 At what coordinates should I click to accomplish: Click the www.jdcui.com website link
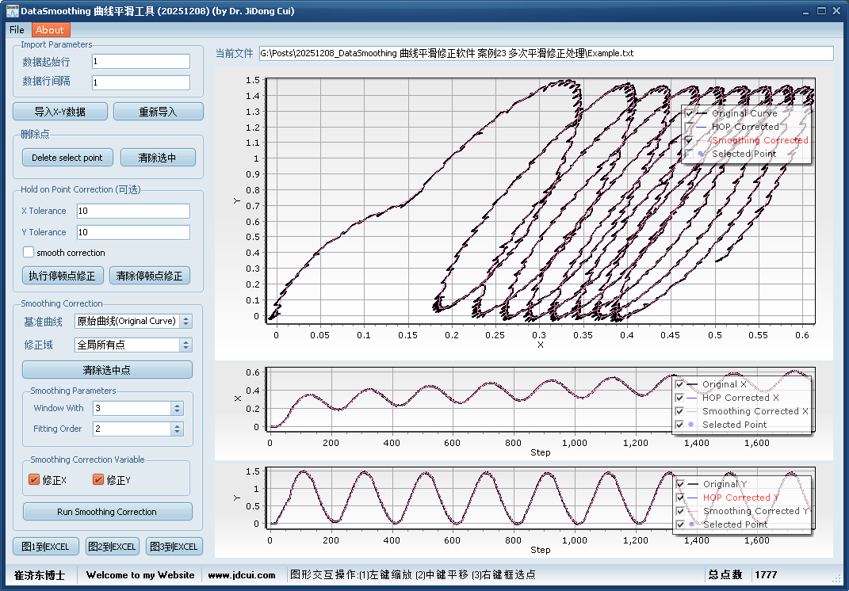242,575
